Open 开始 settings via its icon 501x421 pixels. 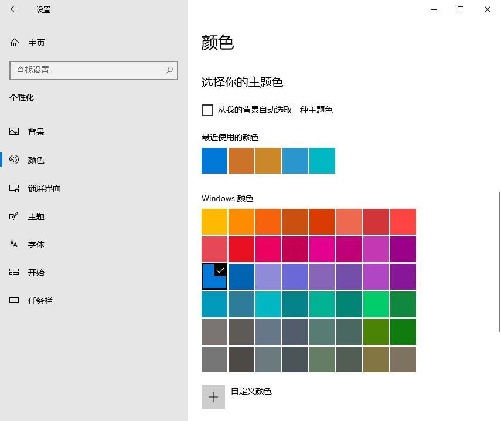(14, 273)
